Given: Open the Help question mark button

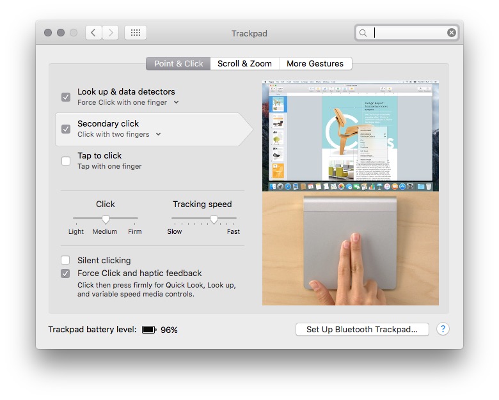Looking at the screenshot, I should coord(443,329).
